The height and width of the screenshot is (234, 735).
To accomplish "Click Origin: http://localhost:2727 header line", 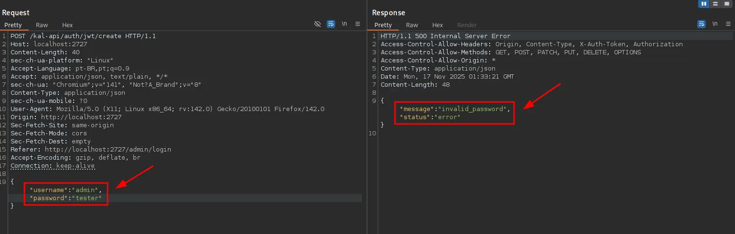I will click(x=66, y=117).
